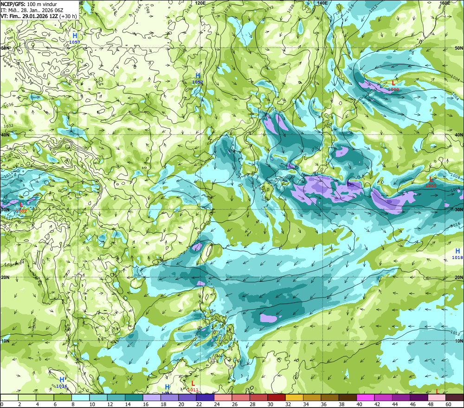Select the high pressure marker labeled 1052
The height and width of the screenshot is (408, 464).
click(x=198, y=78)
